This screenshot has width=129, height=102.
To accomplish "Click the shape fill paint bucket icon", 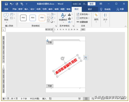I will 52,14.
